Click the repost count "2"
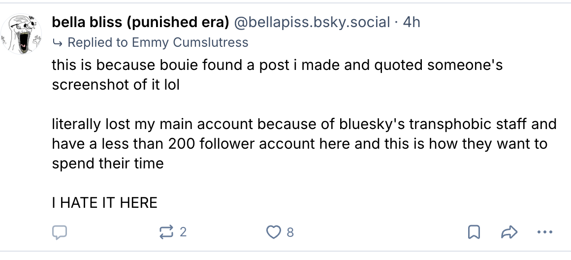Image resolution: width=571 pixels, height=260 pixels. tap(183, 232)
